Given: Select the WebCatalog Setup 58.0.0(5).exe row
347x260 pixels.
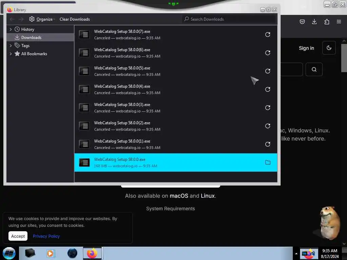Looking at the screenshot, I should click(x=176, y=71).
